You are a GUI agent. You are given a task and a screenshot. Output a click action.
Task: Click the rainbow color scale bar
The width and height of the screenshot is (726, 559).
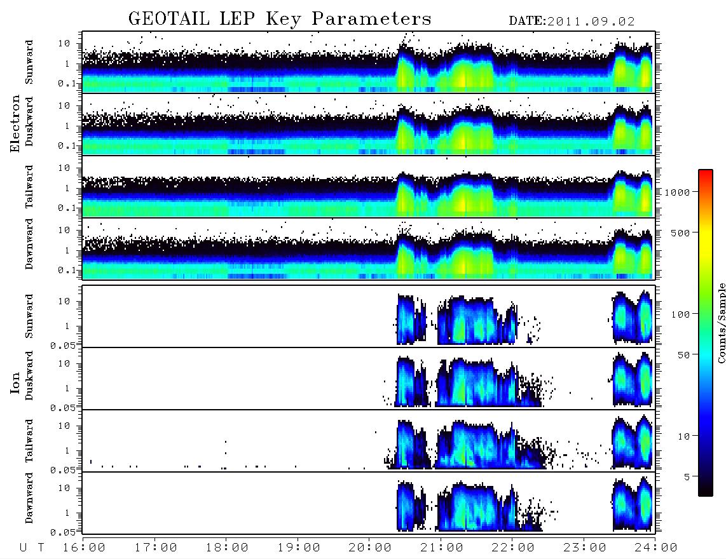705,333
